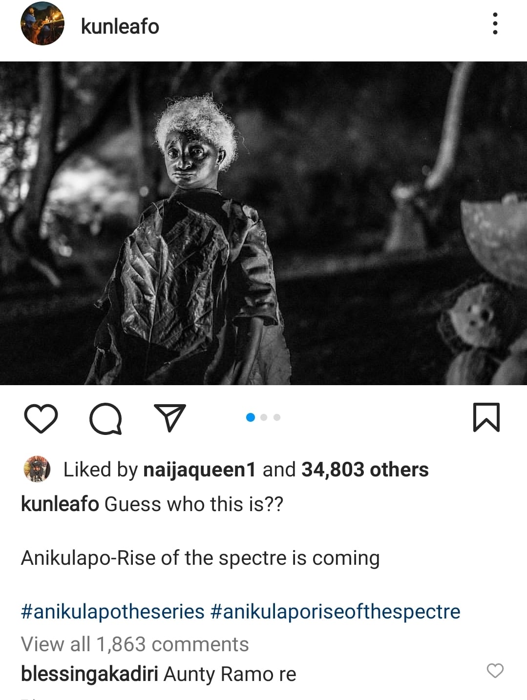
Task: Open blessingakadiri commenter profile
Action: [89, 674]
